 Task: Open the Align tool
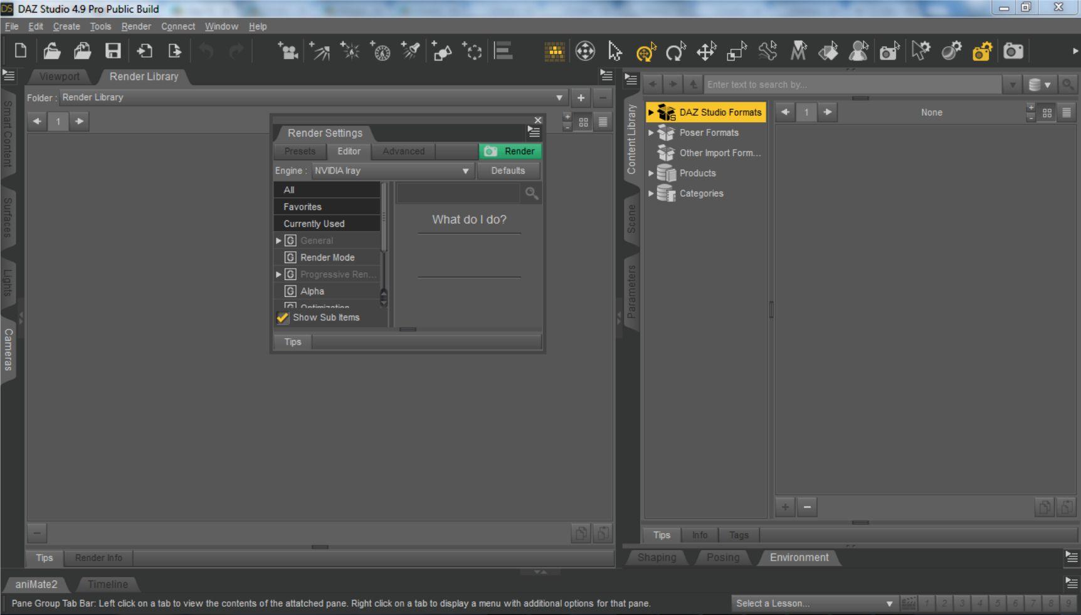pos(504,51)
